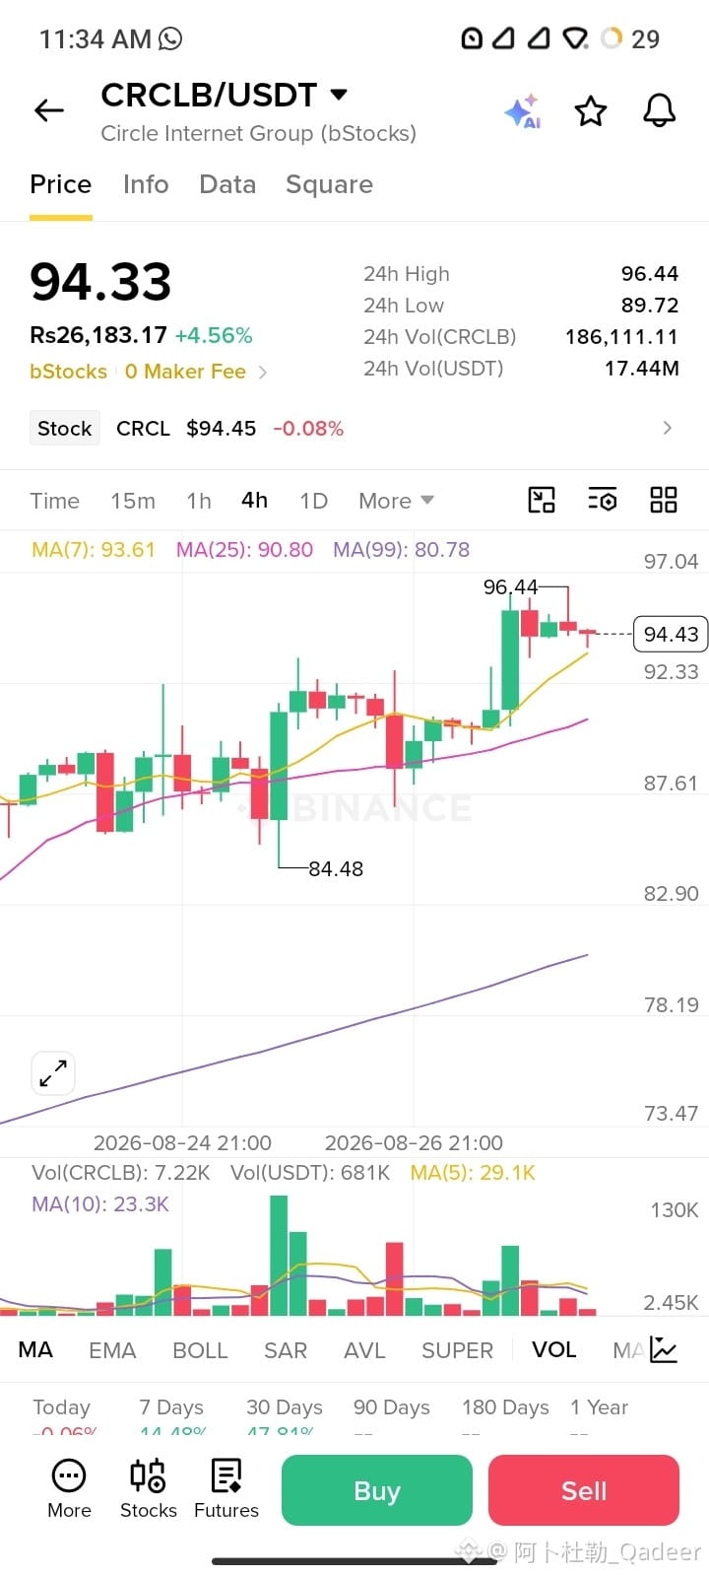Open WhatsApp notification in the status bar
Screen dimensions: 709x1577
(170, 38)
